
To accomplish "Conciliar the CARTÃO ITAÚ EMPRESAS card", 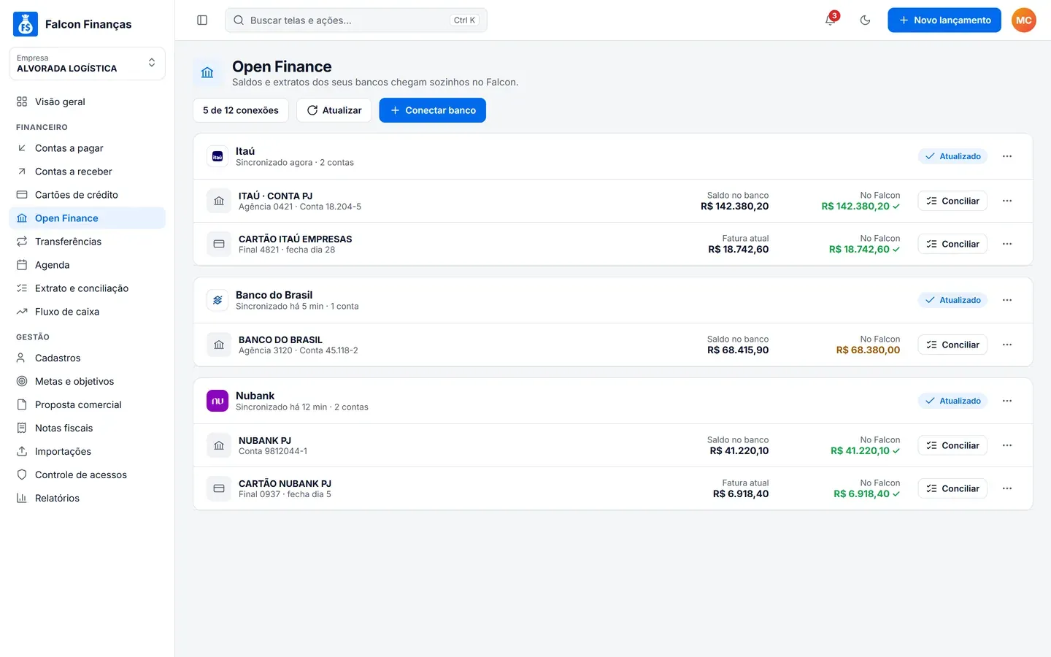I will click(952, 244).
